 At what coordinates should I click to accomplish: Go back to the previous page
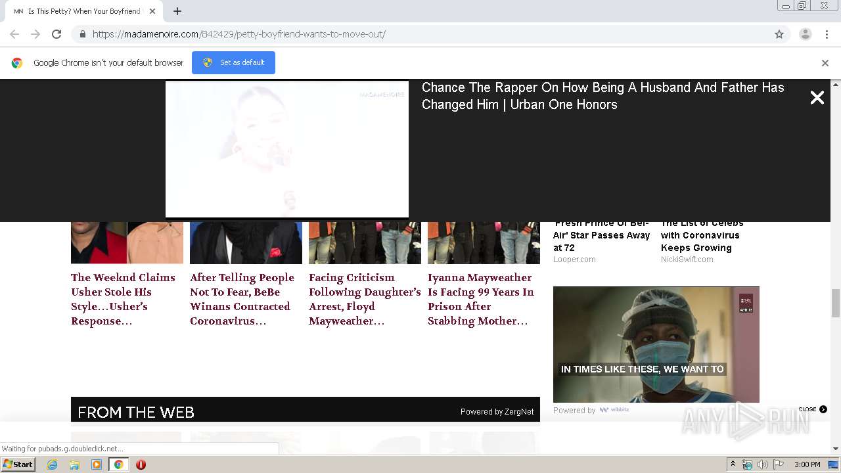tap(14, 34)
